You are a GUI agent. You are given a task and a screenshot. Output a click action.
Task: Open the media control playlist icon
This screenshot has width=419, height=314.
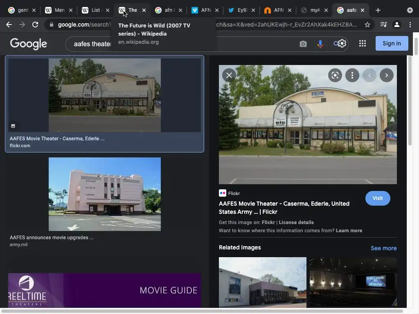(383, 25)
